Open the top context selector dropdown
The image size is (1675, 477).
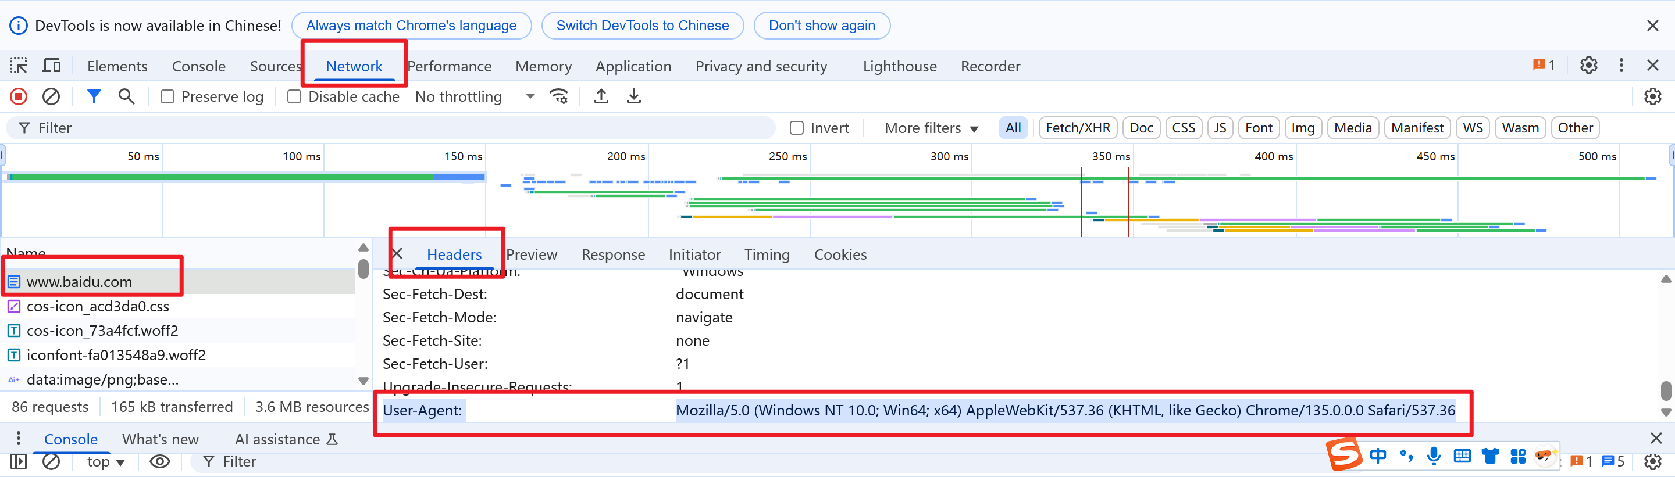click(x=105, y=461)
